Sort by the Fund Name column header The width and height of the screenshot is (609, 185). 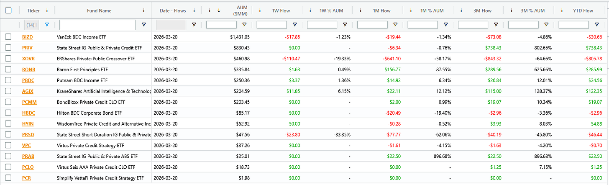[x=99, y=10]
